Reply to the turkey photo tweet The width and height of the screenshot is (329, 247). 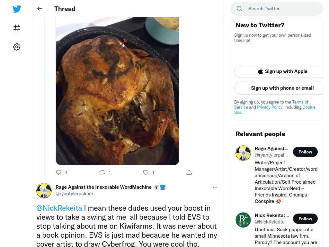[58, 172]
